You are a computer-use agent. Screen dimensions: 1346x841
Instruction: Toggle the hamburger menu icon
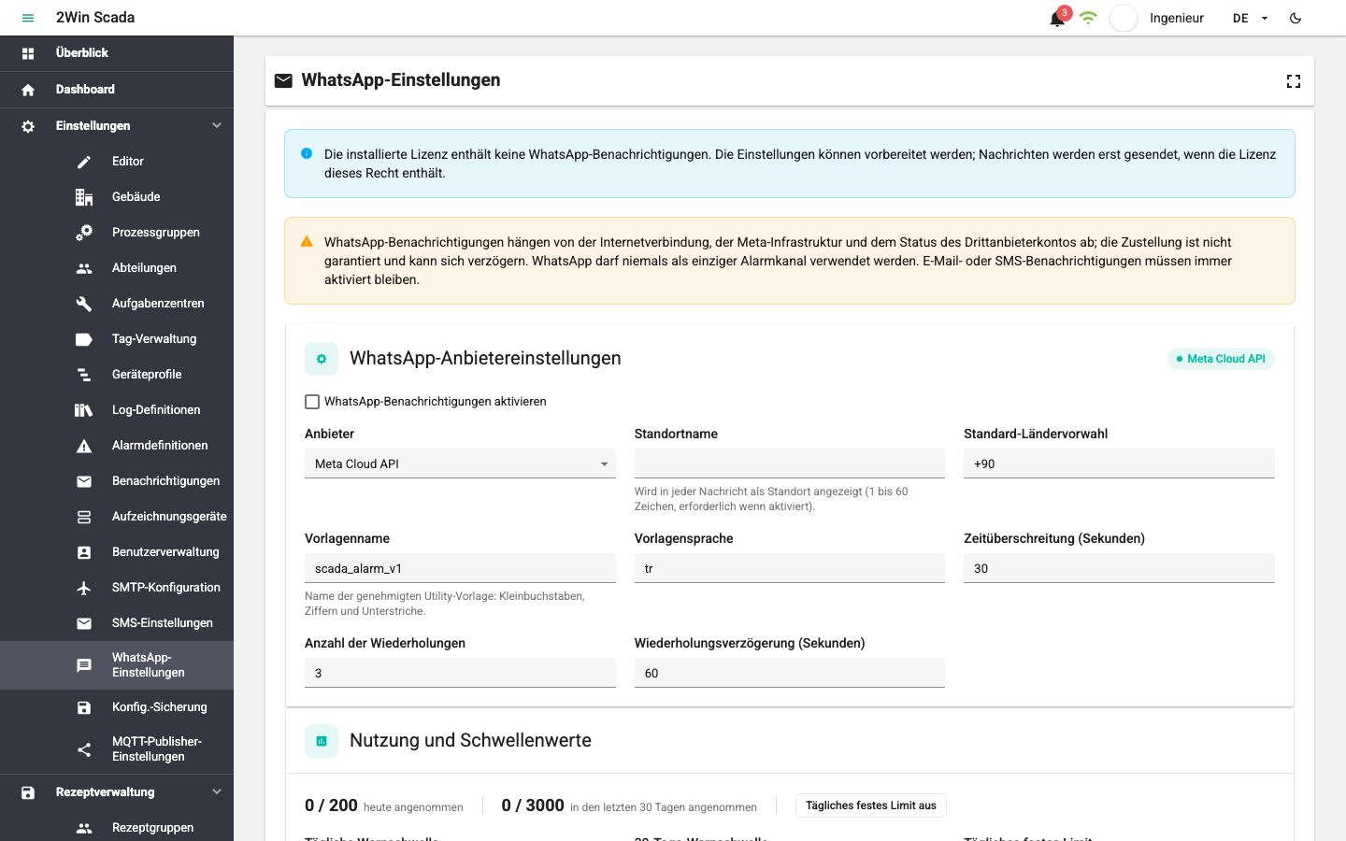[x=28, y=18]
